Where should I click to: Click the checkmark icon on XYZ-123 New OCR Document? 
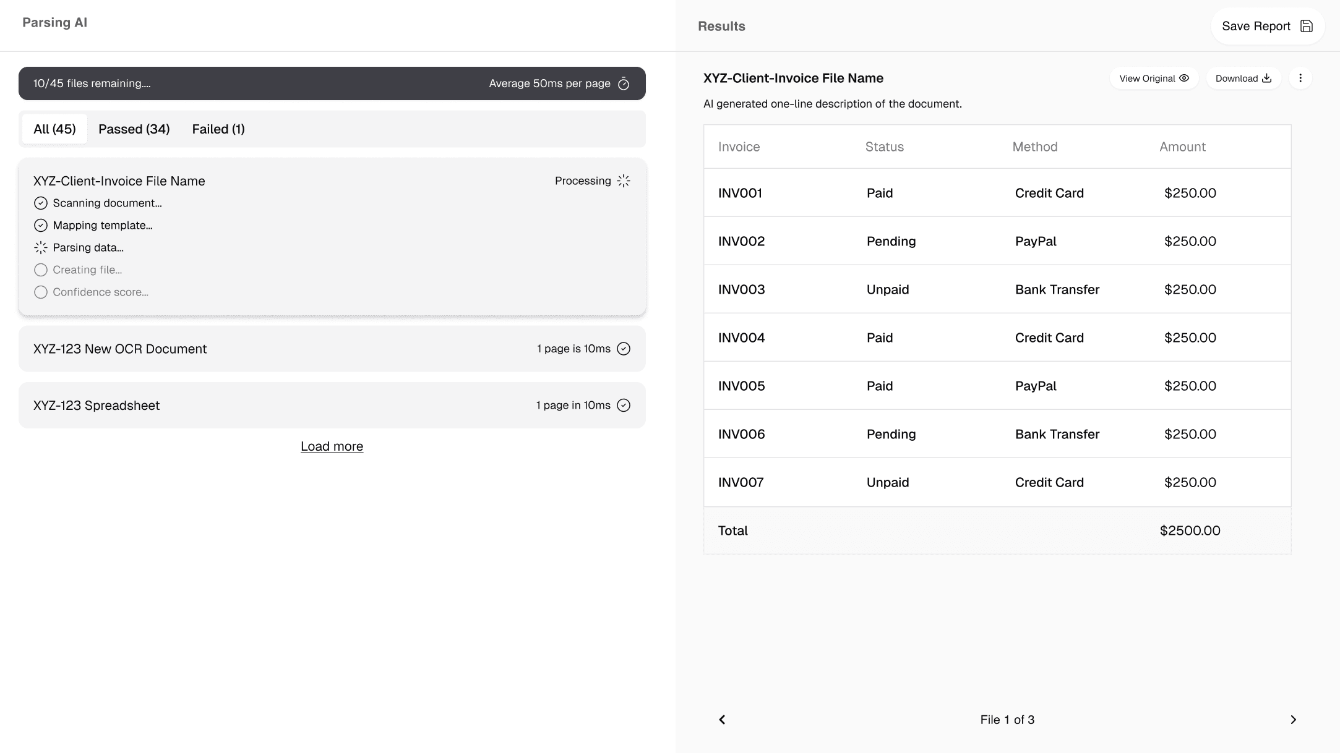[624, 348]
